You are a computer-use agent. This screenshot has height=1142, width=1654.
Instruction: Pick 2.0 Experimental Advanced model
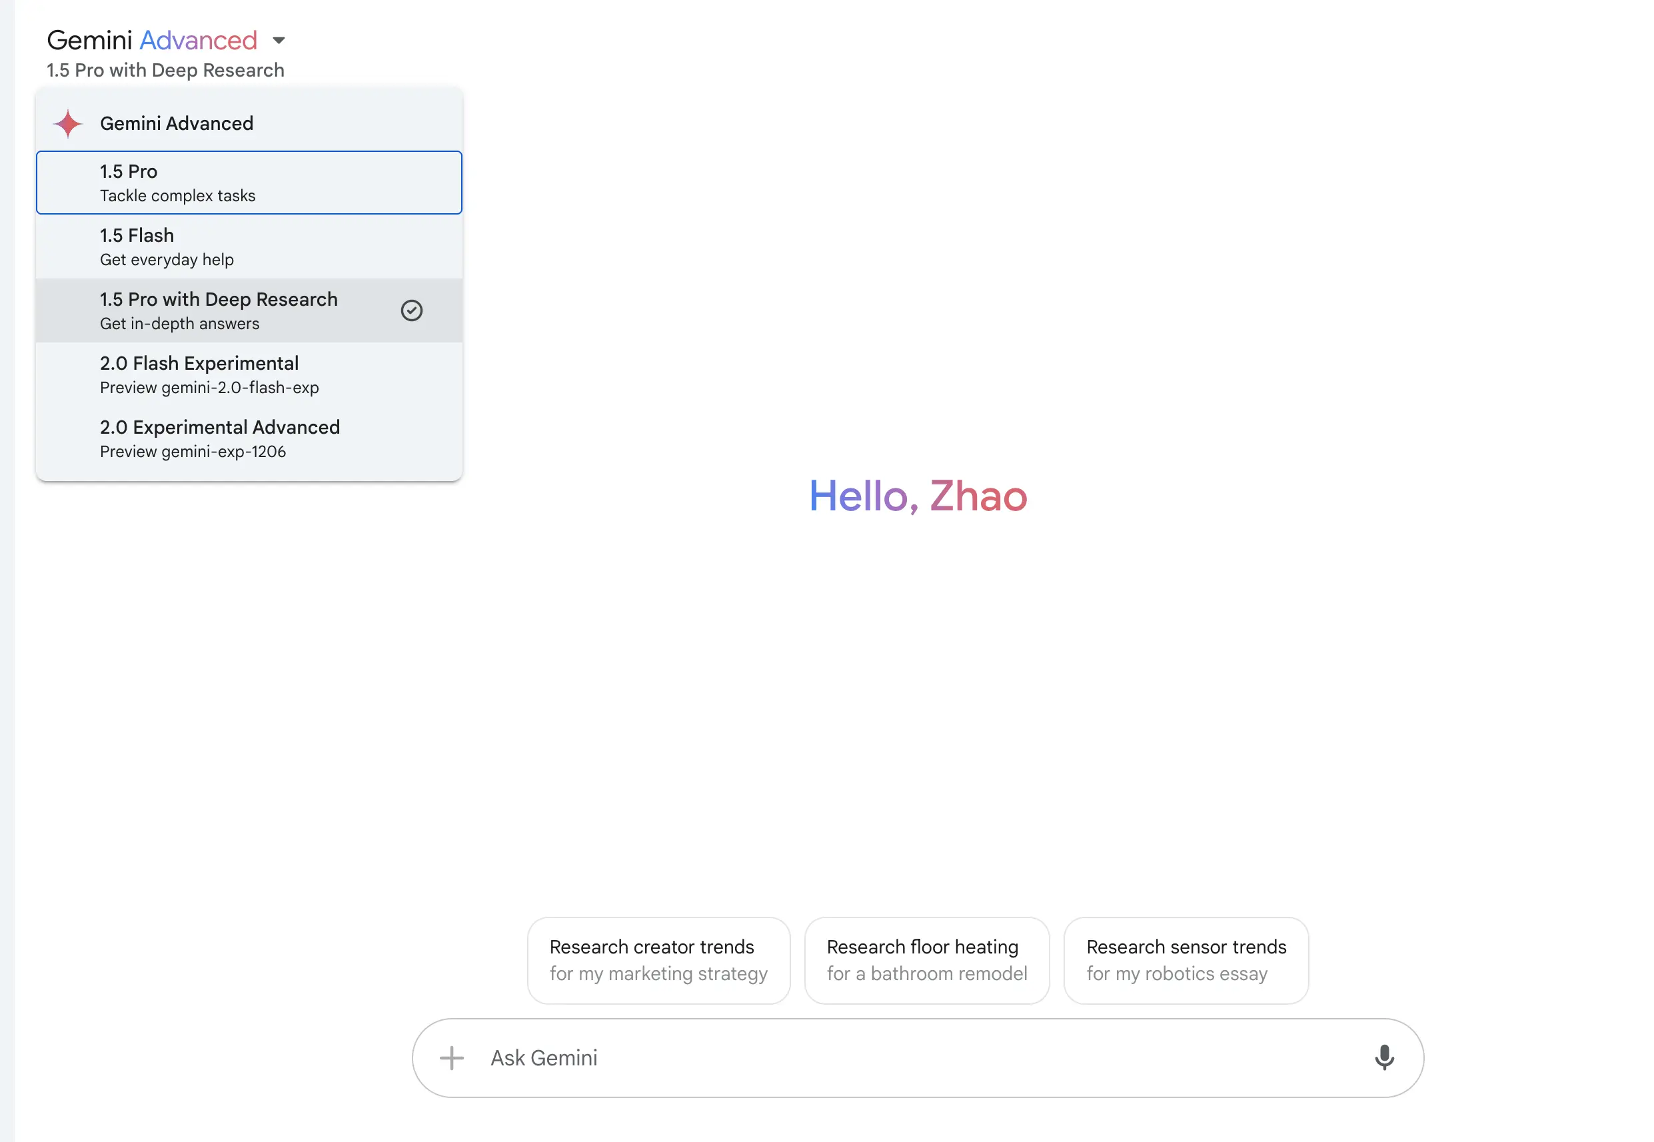(x=249, y=438)
